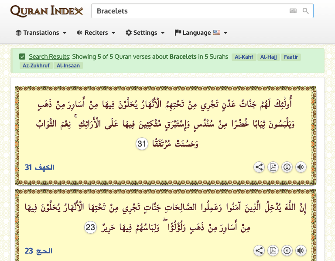Export Al-Hajj verse 23 as PDF
This screenshot has width=335, height=261.
(x=273, y=251)
